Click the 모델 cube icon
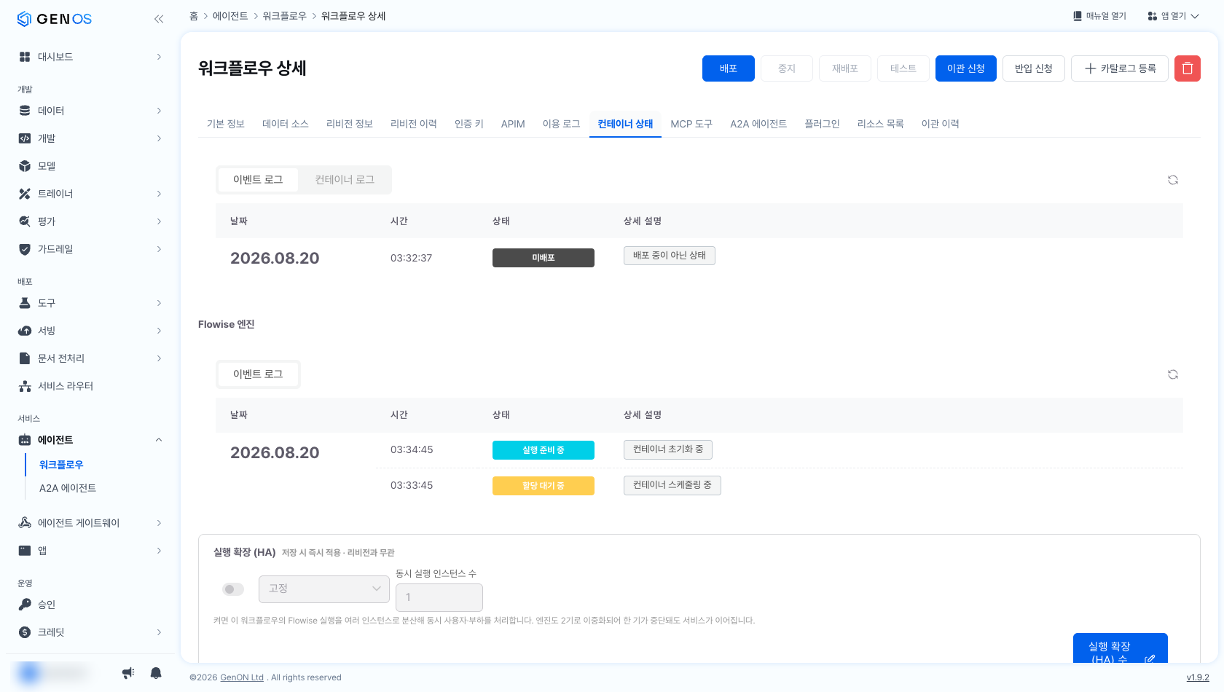Image resolution: width=1224 pixels, height=692 pixels. click(25, 166)
